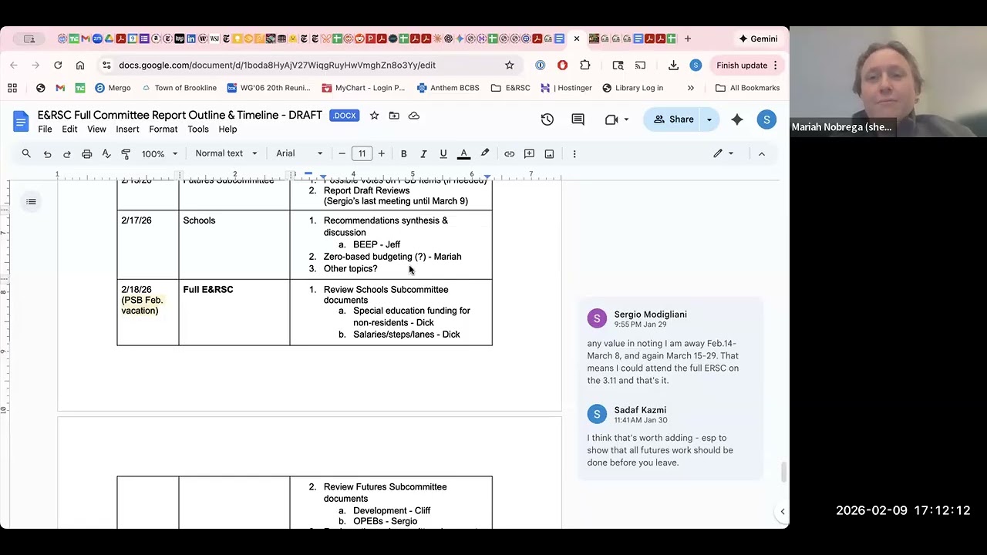Select the paint format tool

tap(126, 153)
